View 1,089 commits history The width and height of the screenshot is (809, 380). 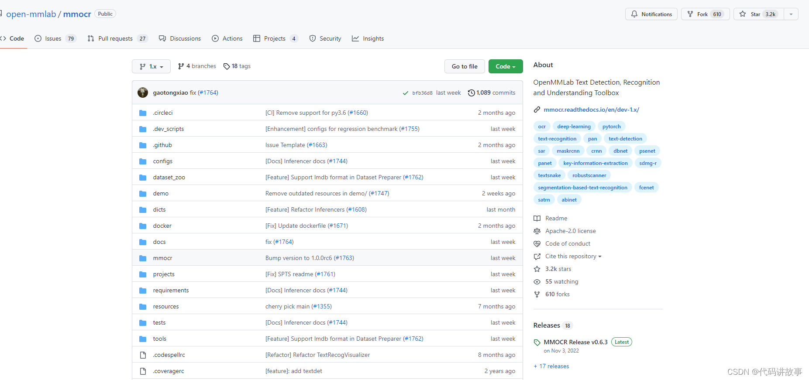tap(492, 92)
